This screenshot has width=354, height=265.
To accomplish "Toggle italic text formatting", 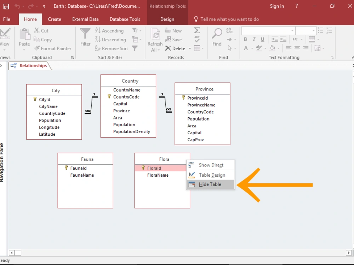I will (x=253, y=39).
